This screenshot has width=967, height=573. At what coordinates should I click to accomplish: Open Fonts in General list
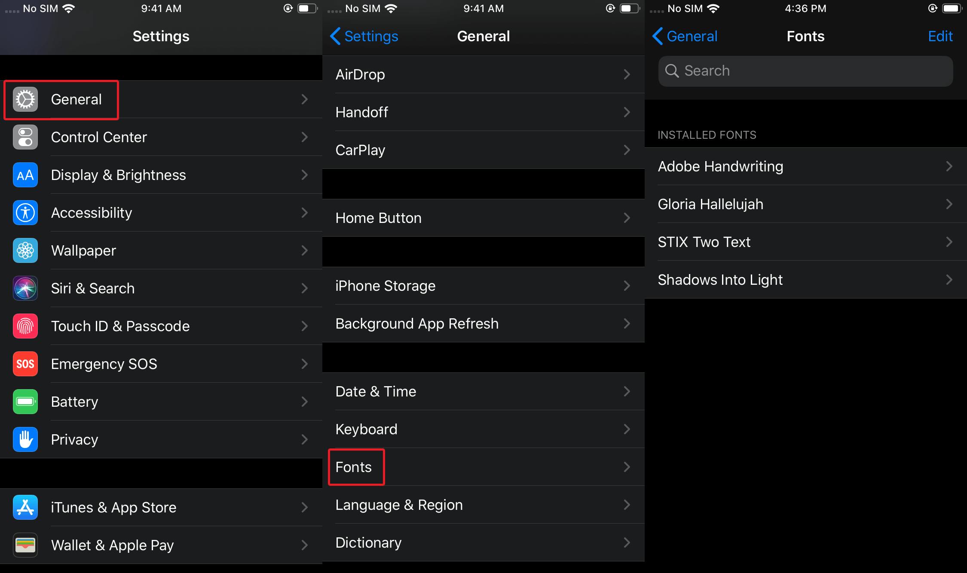pyautogui.click(x=483, y=467)
